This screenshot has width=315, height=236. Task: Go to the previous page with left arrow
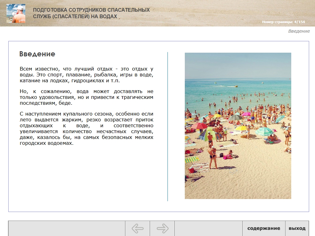[x=137, y=228]
